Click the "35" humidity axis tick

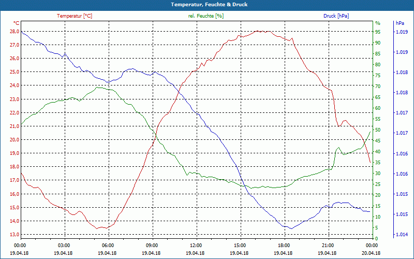click(x=378, y=163)
